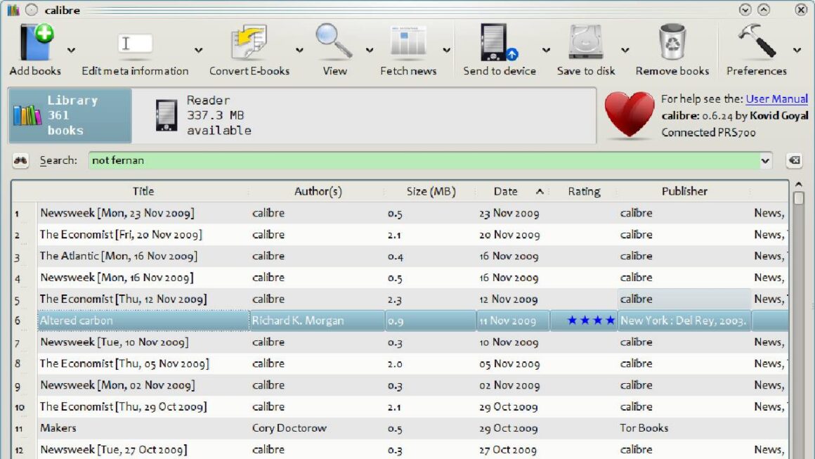This screenshot has height=459, width=815.
Task: Click the four-star rating of Altered carbon
Action: 591,321
